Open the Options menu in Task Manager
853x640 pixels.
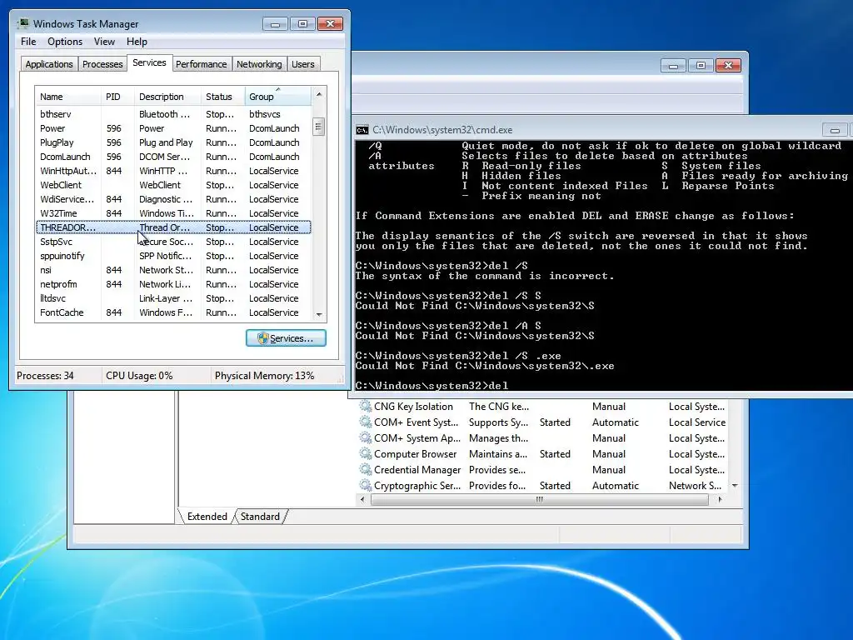coord(65,42)
